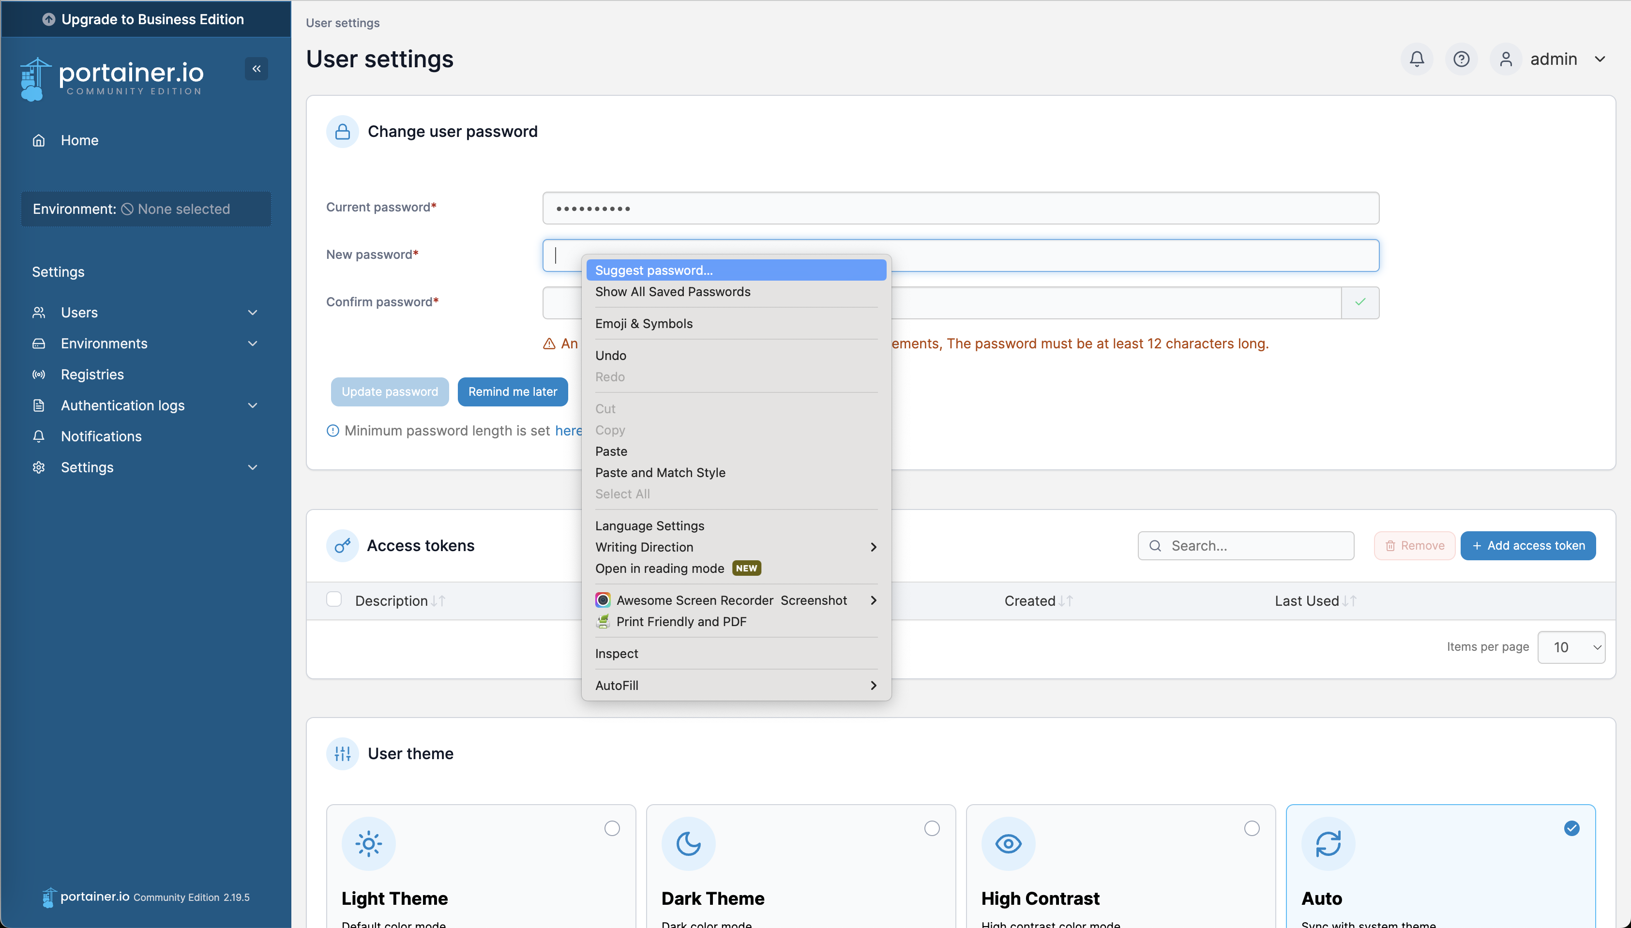Viewport: 1631px width, 928px height.
Task: Click the sliders icon beside User theme
Action: [x=342, y=753]
